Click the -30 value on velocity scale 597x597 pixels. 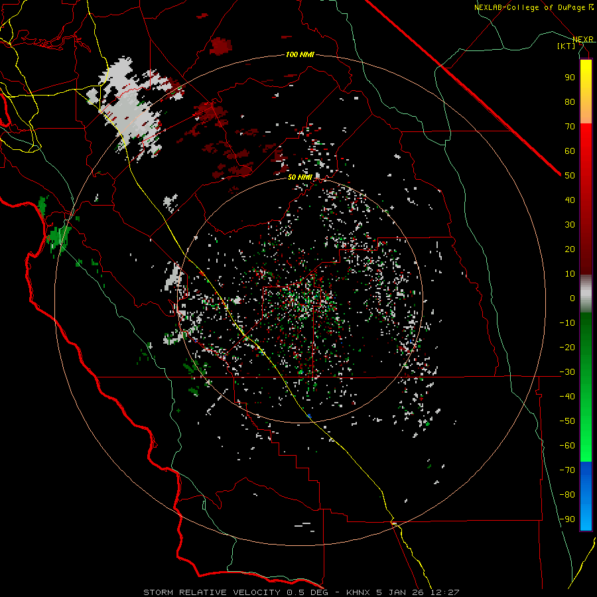(567, 372)
